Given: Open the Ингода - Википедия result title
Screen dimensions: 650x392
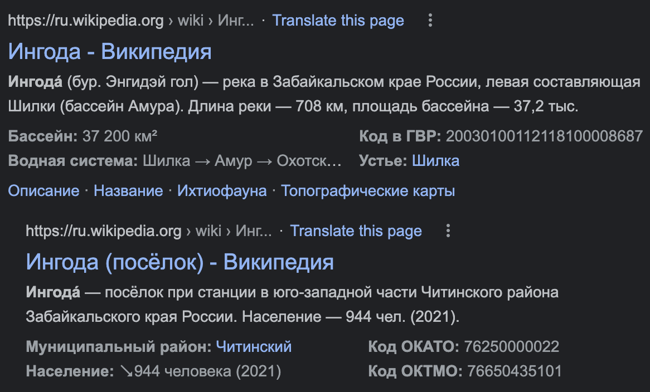Looking at the screenshot, I should point(110,52).
